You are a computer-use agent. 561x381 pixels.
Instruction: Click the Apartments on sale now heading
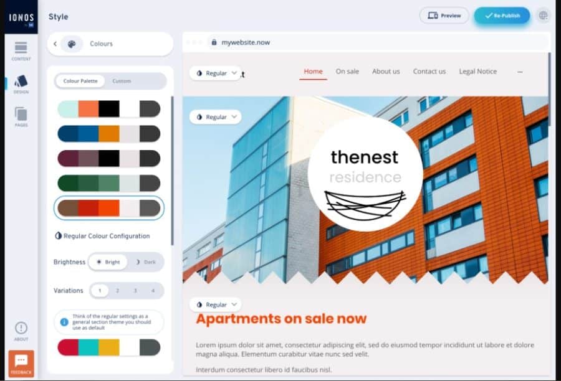[x=281, y=319]
